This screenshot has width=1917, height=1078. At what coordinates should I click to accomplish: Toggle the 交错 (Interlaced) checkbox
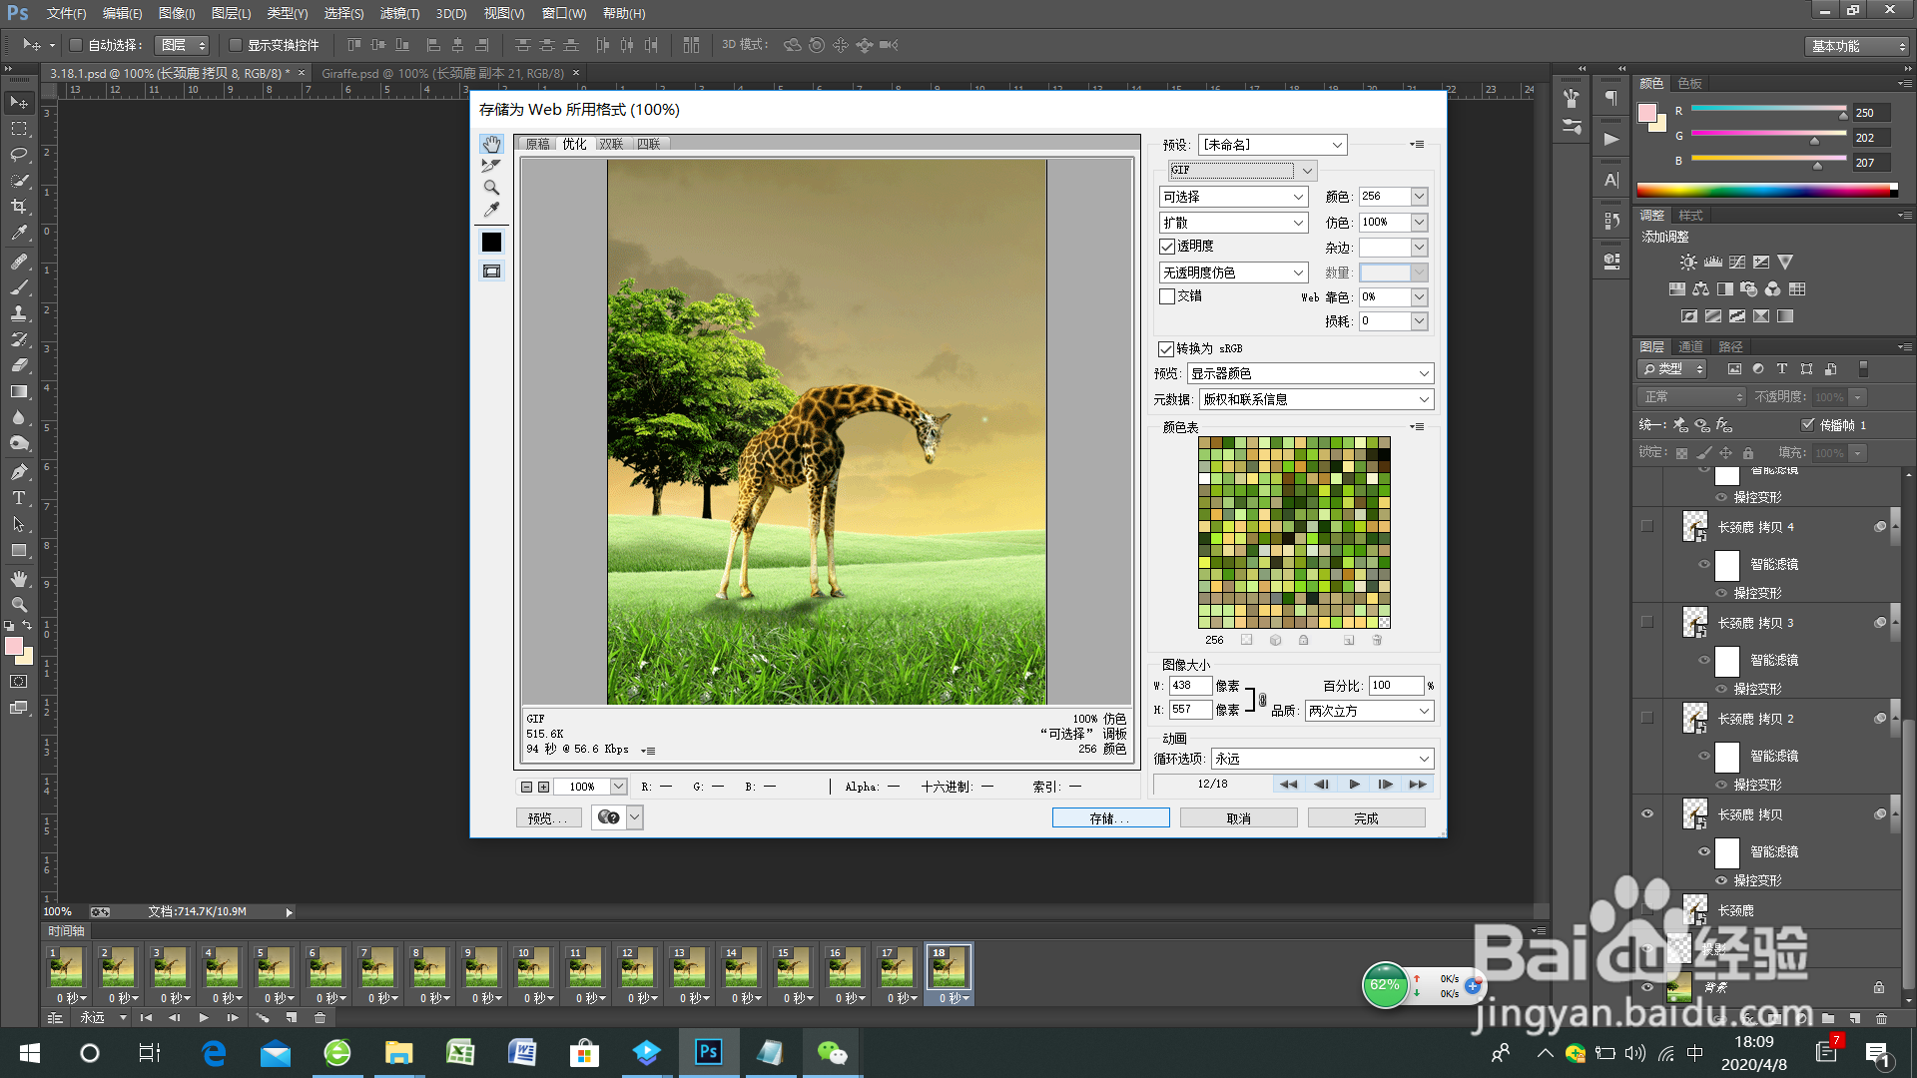click(x=1166, y=296)
